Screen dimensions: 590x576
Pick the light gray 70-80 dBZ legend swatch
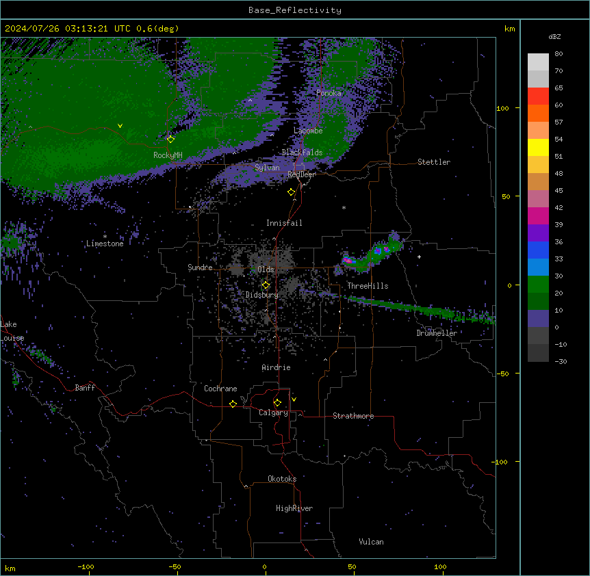tap(538, 62)
